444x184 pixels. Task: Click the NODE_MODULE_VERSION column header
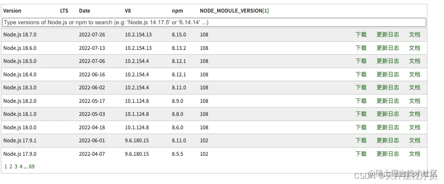(x=231, y=11)
